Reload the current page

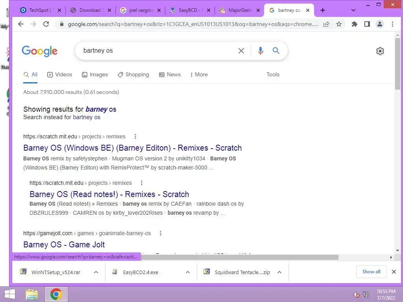coord(46,24)
